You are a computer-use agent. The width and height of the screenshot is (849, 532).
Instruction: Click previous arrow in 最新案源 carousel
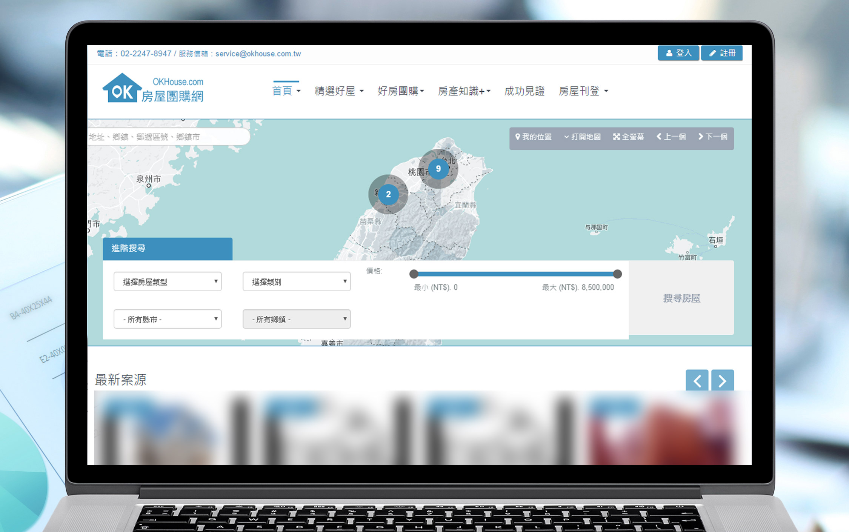pyautogui.click(x=697, y=380)
